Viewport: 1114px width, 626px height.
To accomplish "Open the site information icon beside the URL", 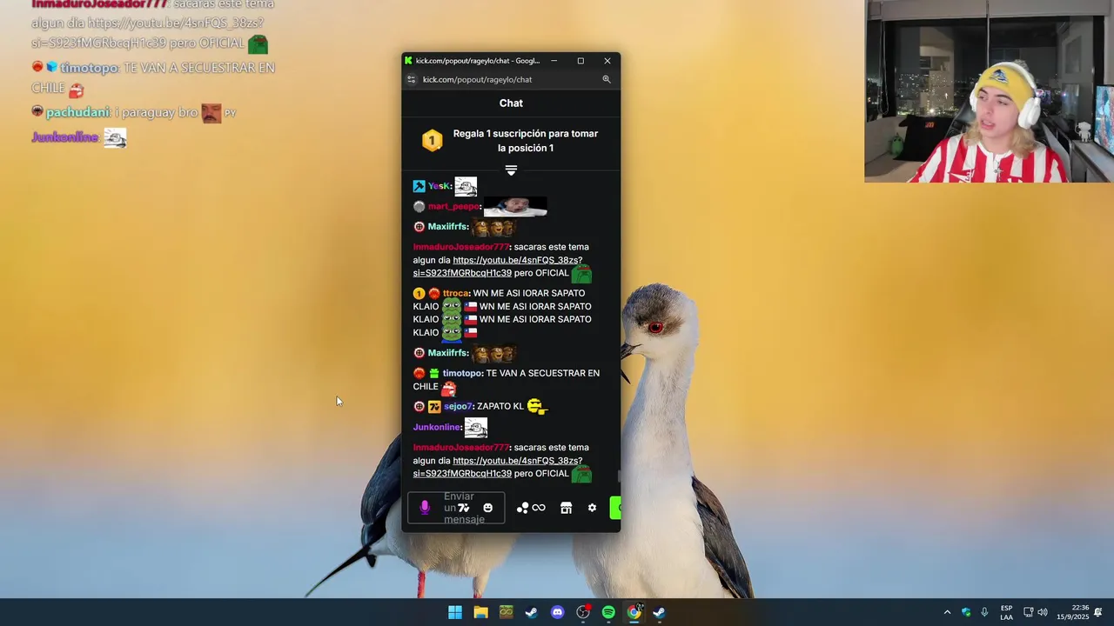I will pyautogui.click(x=412, y=79).
